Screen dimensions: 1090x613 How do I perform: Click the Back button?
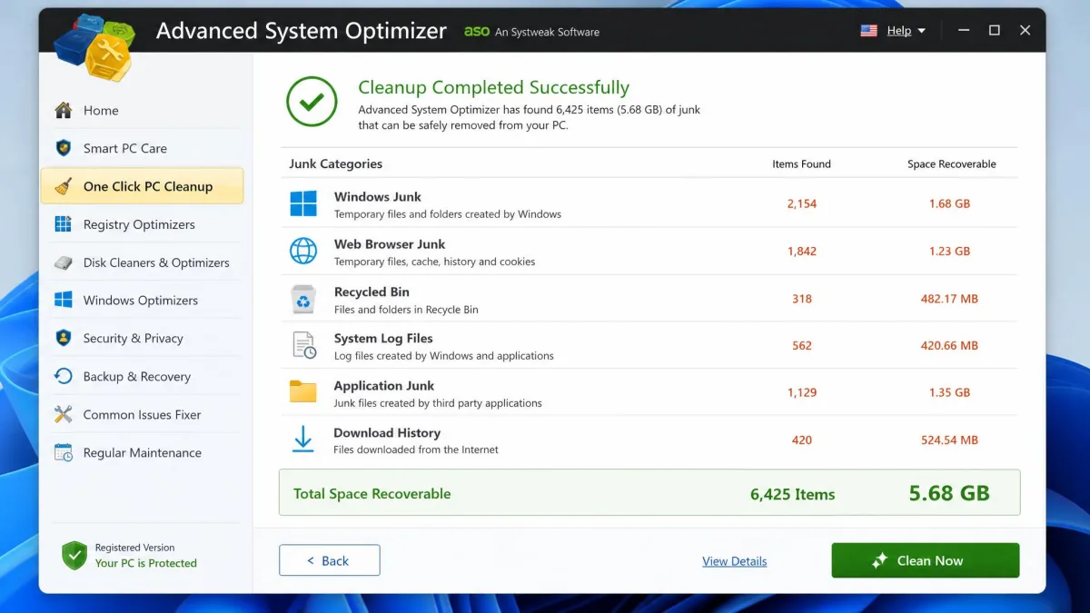pos(329,560)
